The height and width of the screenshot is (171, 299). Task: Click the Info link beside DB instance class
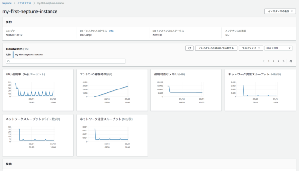point(111,31)
